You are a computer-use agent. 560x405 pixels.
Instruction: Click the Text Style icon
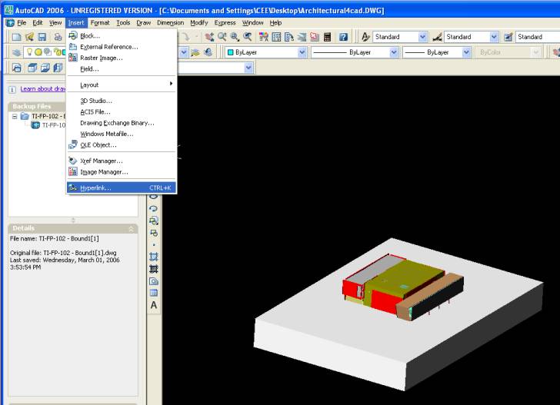[x=365, y=37]
